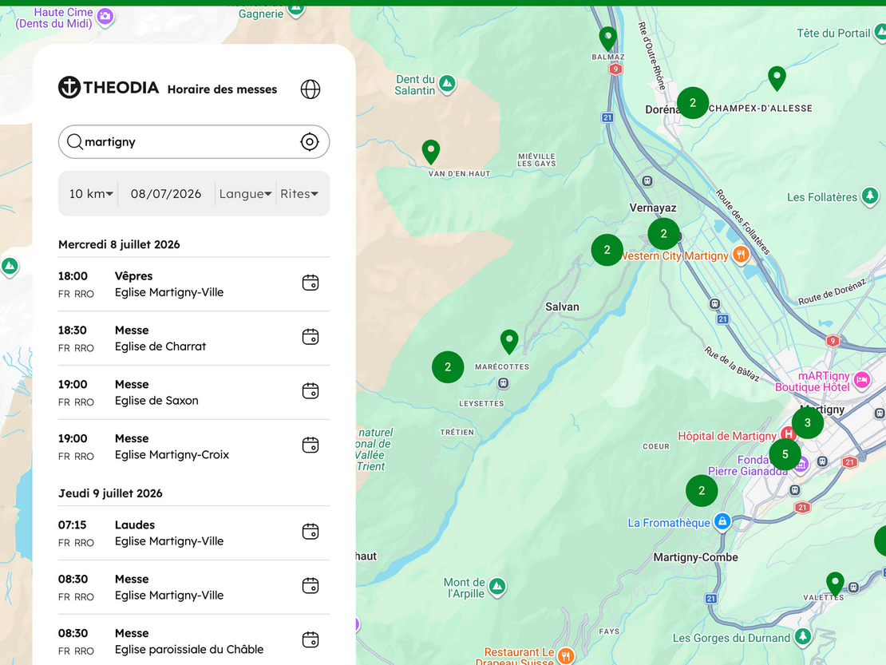Add 18:00 Vêpres to calendar
This screenshot has width=886, height=665.
click(310, 283)
